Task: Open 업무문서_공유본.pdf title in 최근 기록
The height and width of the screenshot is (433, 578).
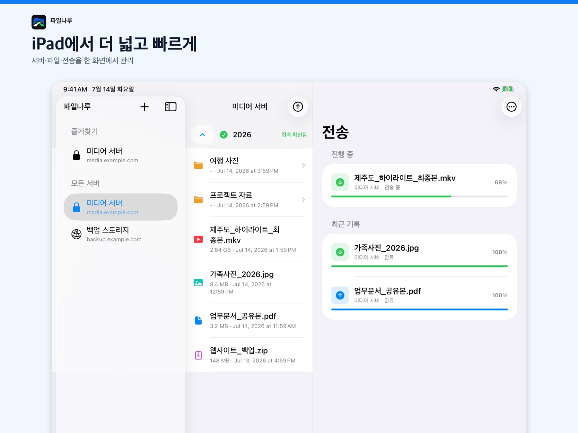Action: point(387,291)
